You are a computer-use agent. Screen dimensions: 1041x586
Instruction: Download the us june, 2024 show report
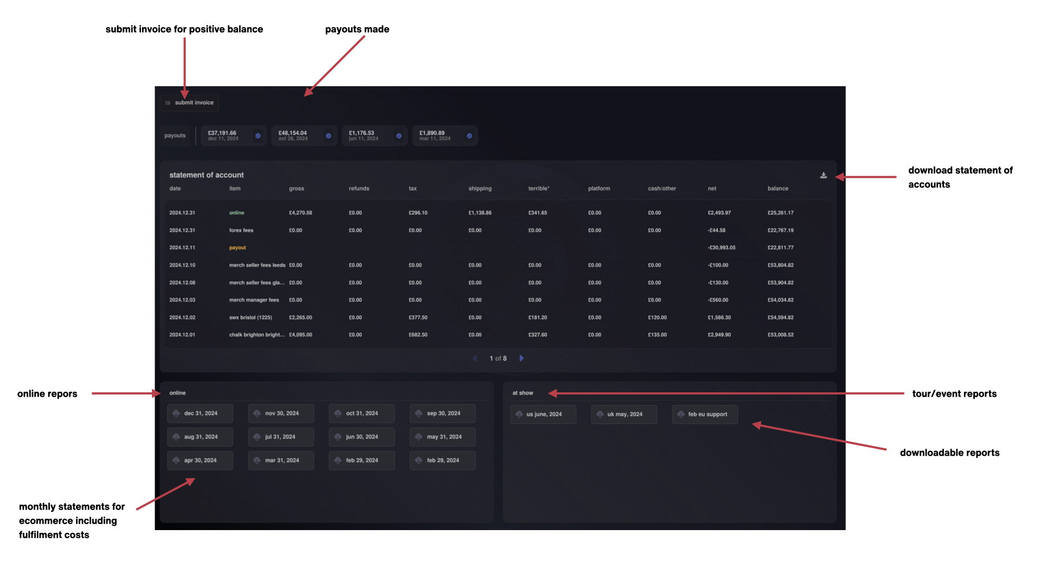(543, 414)
